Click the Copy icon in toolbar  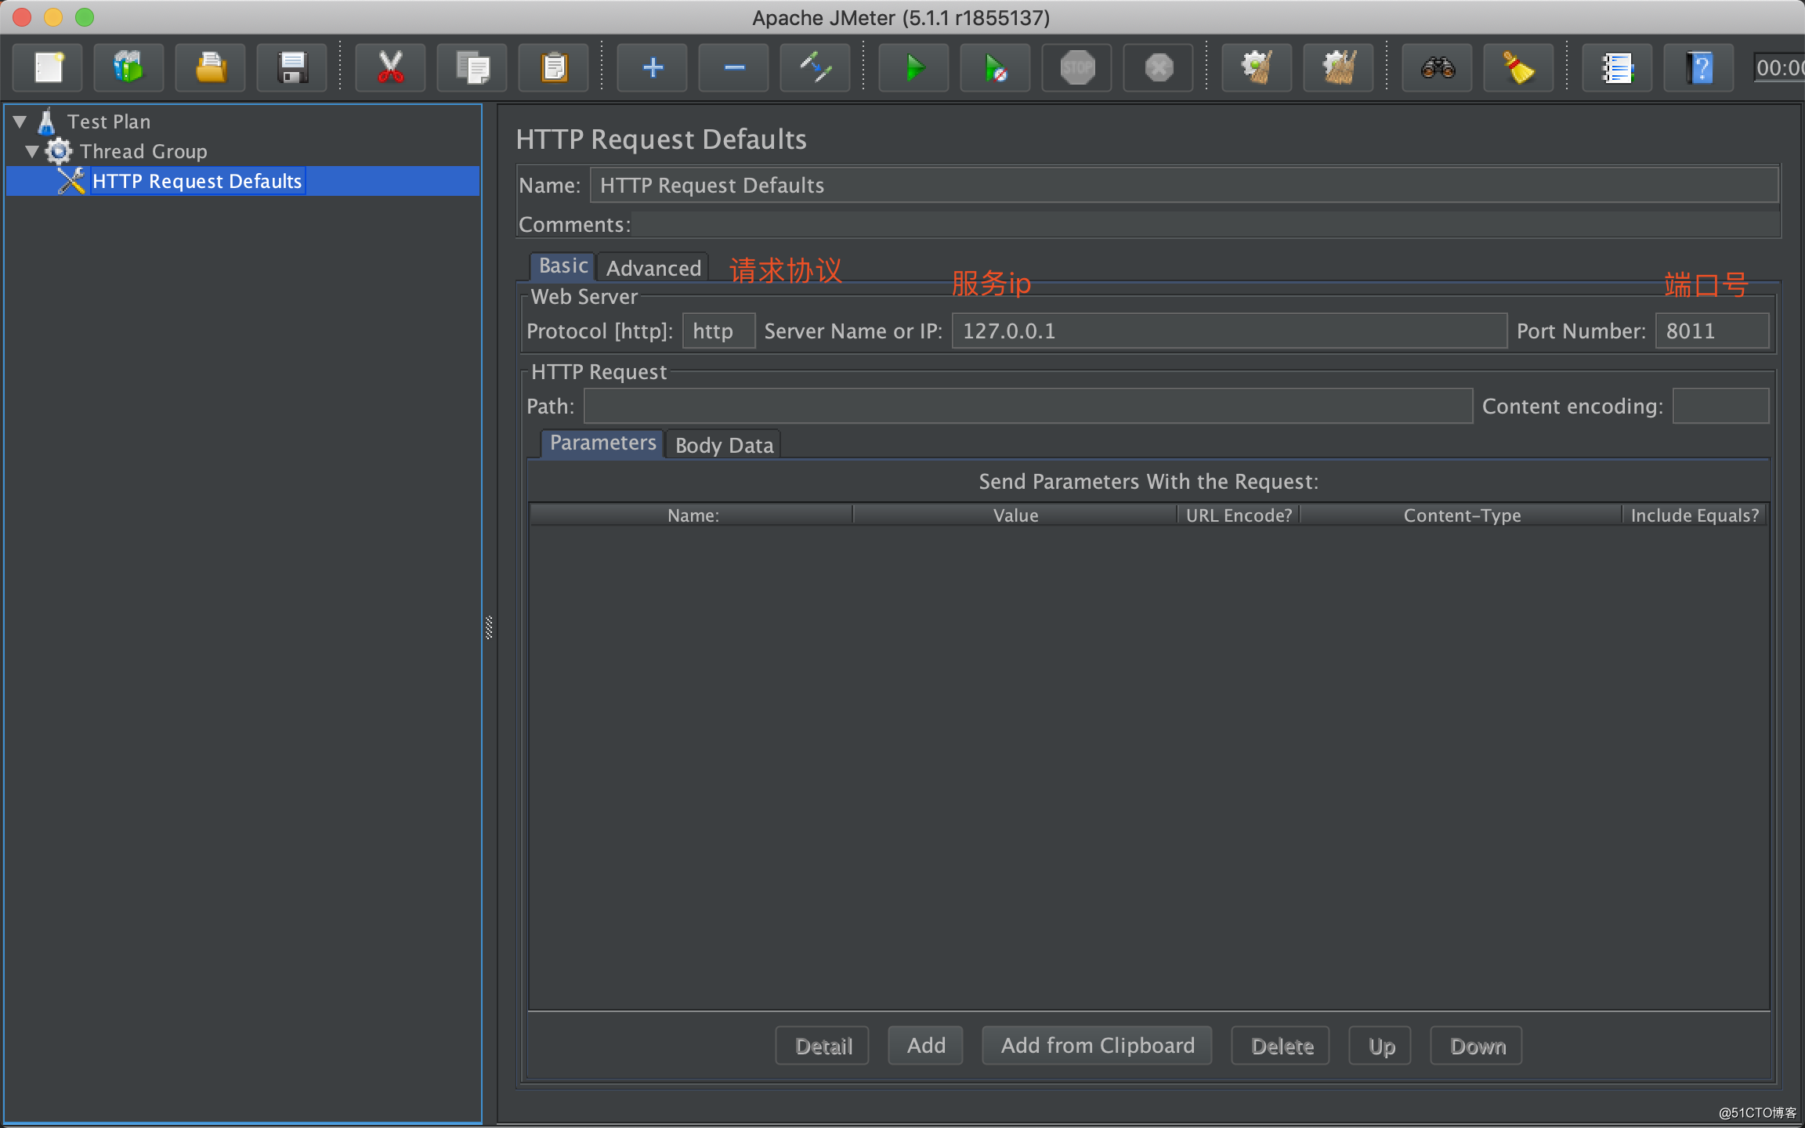pyautogui.click(x=472, y=68)
